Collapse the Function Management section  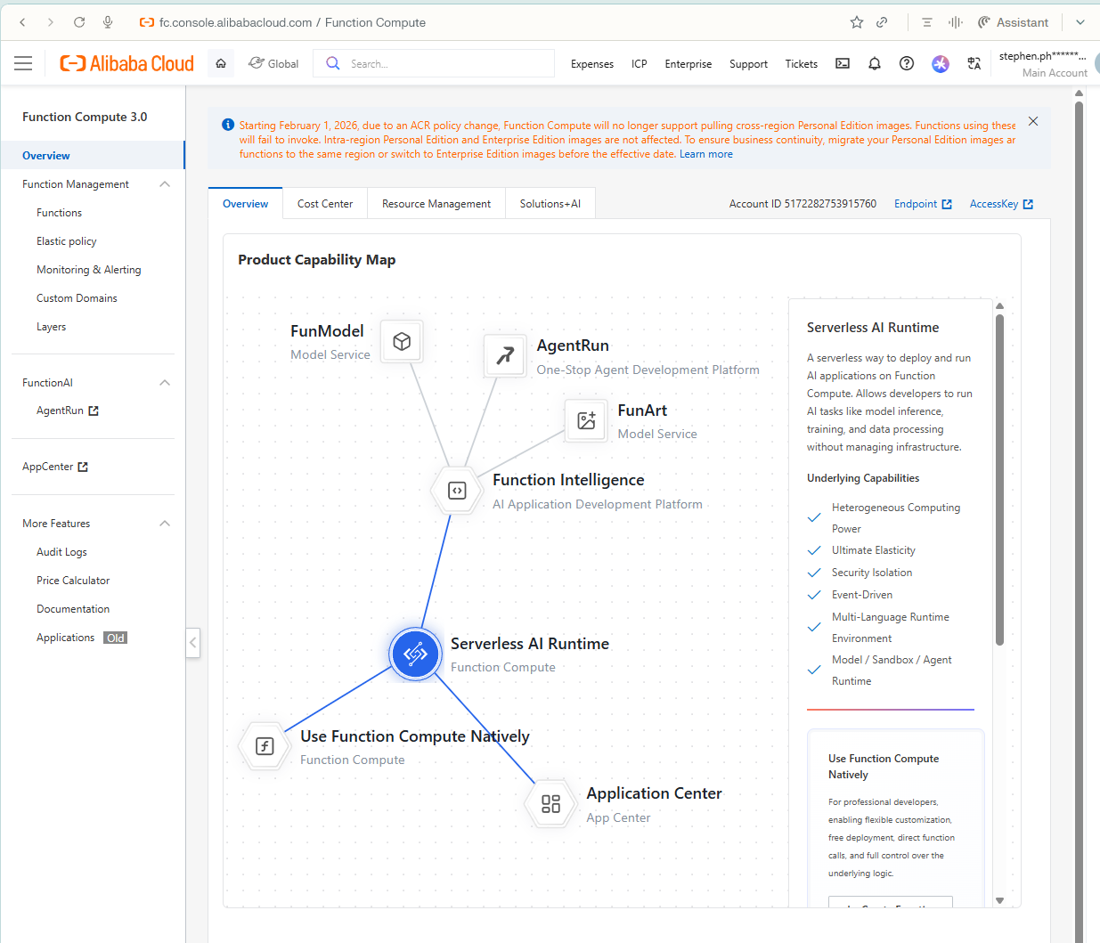pyautogui.click(x=165, y=184)
